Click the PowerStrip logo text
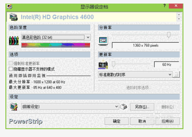The width and height of the screenshot is (192, 137). tap(26, 121)
